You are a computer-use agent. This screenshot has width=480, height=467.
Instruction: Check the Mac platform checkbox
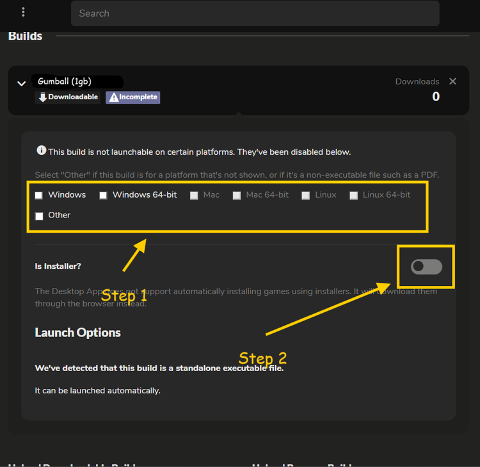click(x=194, y=196)
